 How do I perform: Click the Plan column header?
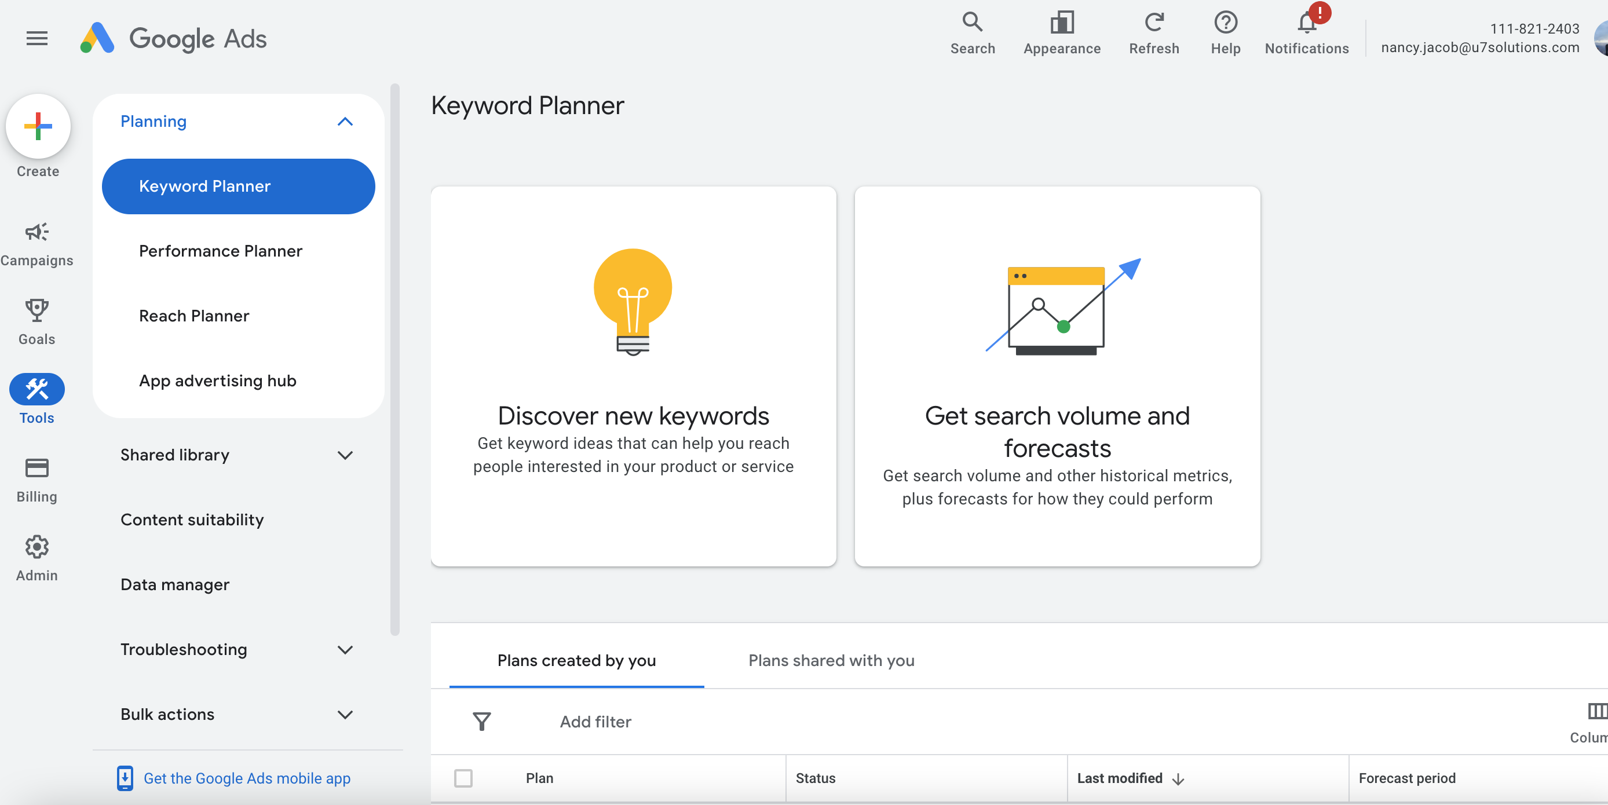[x=539, y=778]
